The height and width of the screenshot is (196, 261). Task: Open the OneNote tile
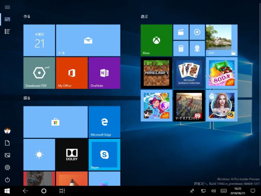click(x=104, y=73)
